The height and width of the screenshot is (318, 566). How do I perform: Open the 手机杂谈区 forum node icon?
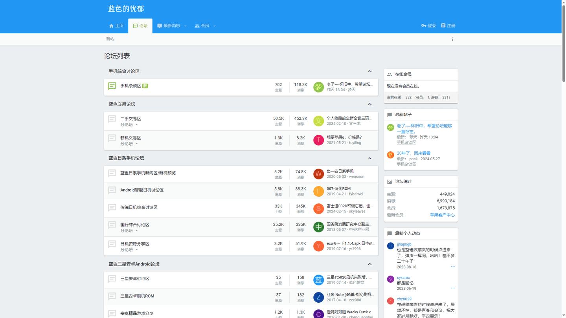tap(112, 86)
